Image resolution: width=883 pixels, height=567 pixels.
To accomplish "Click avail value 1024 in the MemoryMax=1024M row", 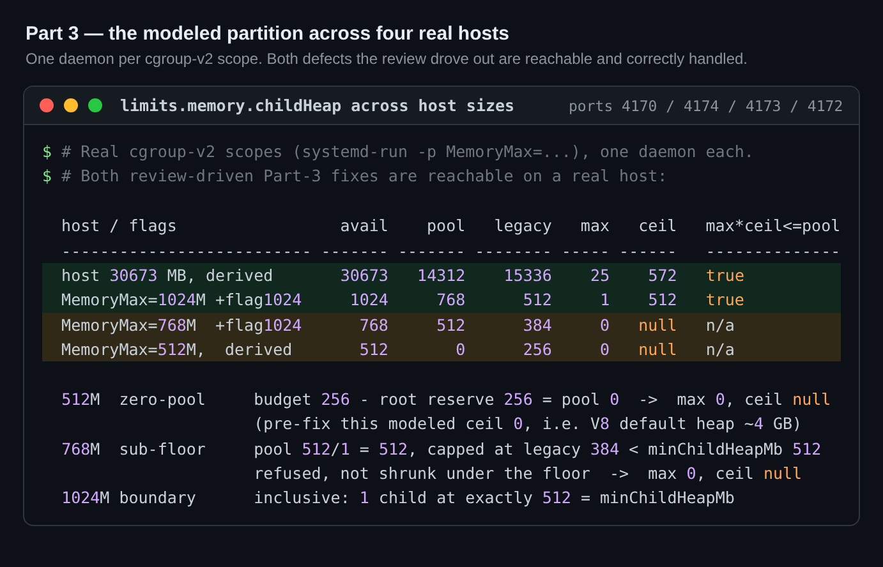I will coord(369,300).
